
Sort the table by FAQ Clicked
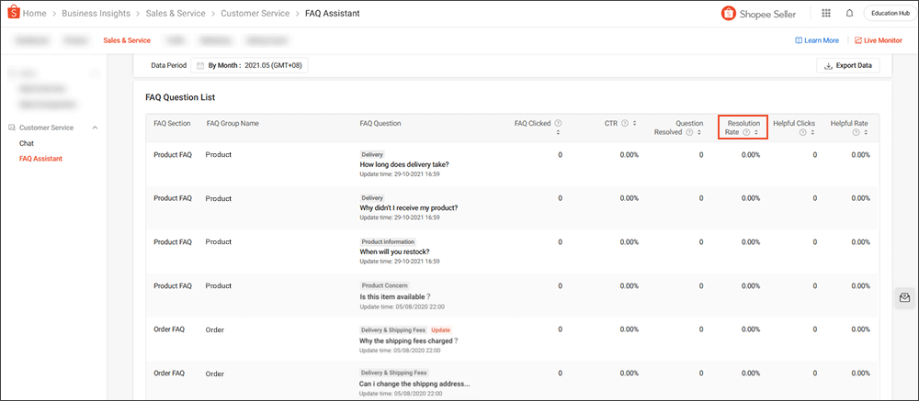pyautogui.click(x=558, y=132)
